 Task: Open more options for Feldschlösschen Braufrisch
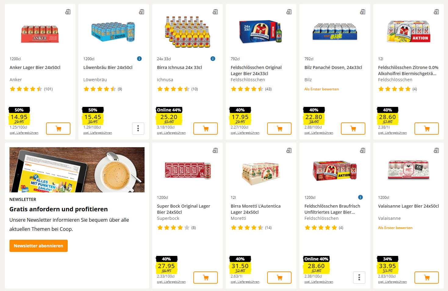tap(359, 278)
